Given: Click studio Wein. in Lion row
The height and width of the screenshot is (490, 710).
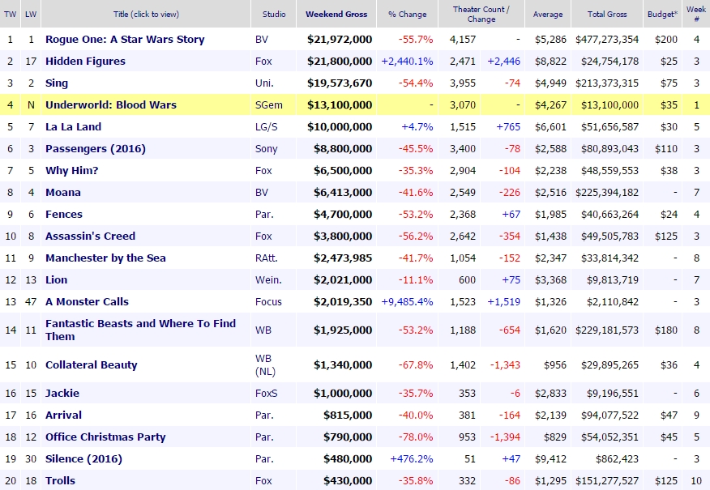Looking at the screenshot, I should coord(268,280).
